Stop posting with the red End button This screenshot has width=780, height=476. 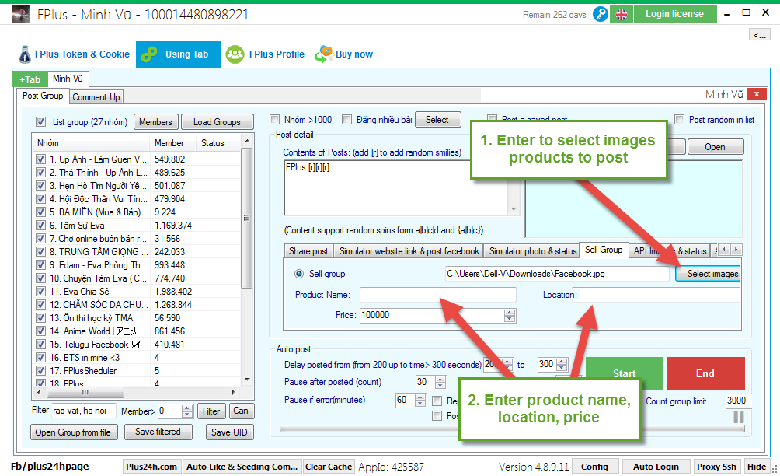705,373
